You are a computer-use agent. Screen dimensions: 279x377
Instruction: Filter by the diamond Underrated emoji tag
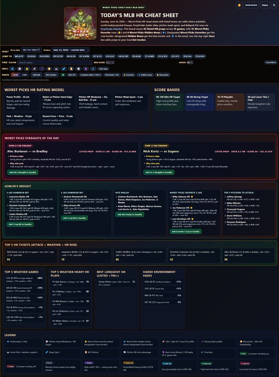pyautogui.click(x=13, y=69)
